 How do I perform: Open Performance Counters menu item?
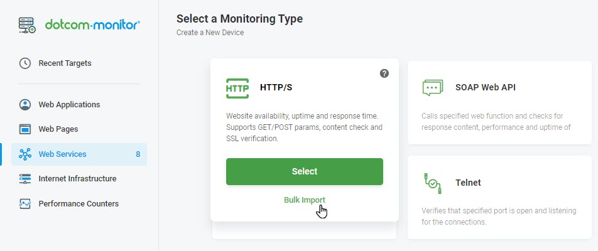79,204
